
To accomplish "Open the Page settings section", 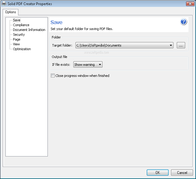I will [17, 39].
